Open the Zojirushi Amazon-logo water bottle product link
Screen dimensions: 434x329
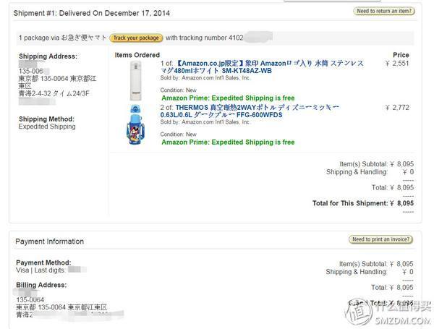[x=262, y=67]
